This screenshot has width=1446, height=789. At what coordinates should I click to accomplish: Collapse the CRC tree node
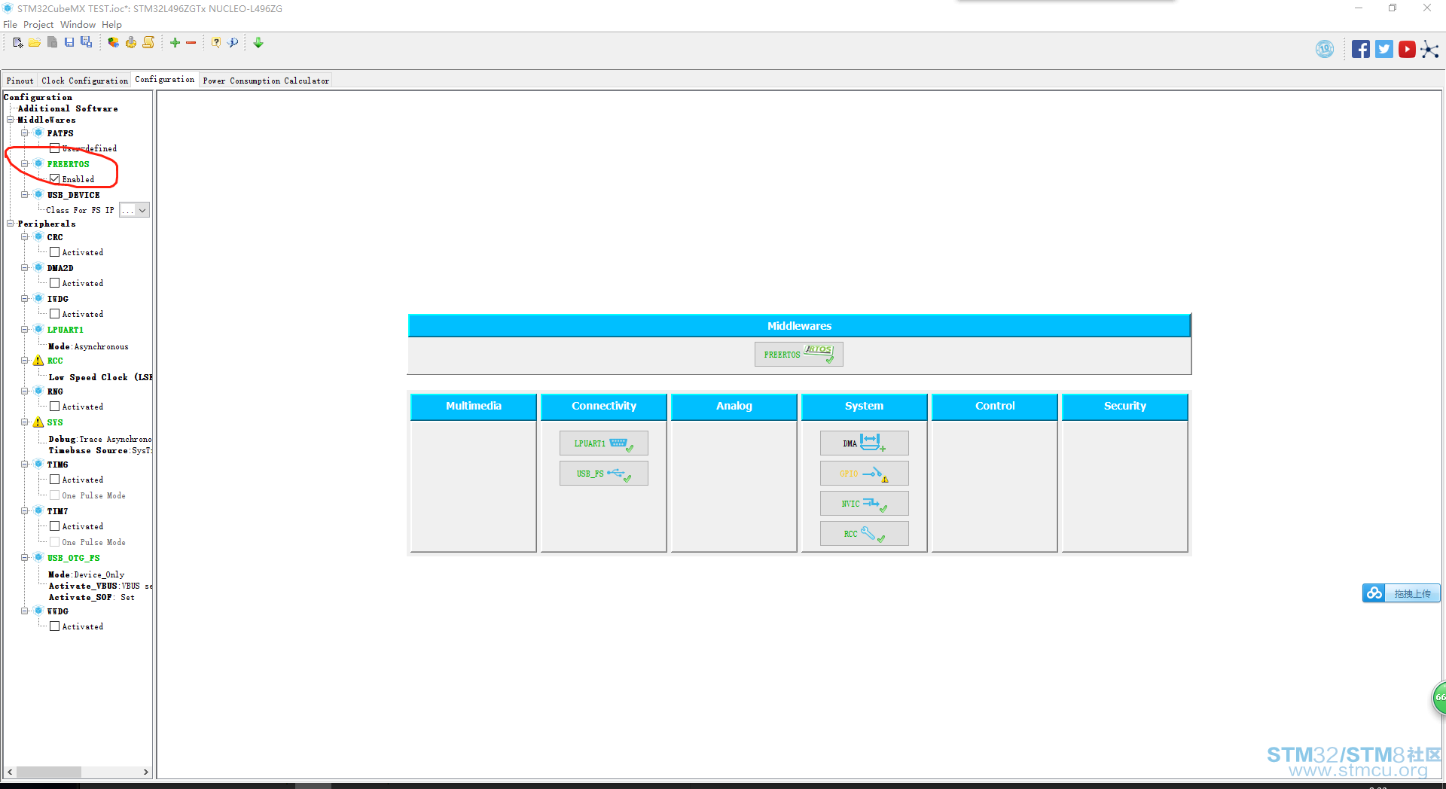pos(24,237)
